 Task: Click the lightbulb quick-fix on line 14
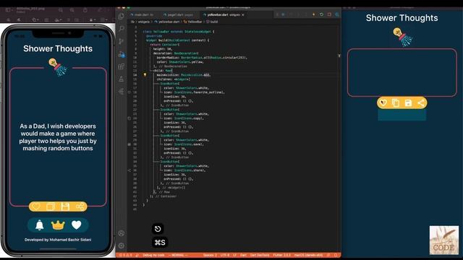coord(145,75)
